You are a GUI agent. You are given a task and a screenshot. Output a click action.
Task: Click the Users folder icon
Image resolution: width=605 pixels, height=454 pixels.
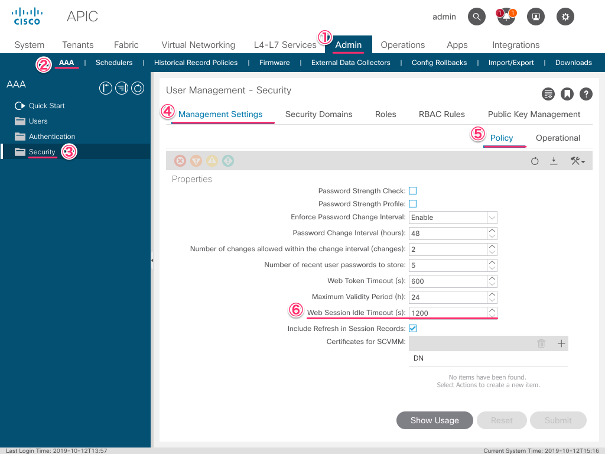click(x=20, y=121)
